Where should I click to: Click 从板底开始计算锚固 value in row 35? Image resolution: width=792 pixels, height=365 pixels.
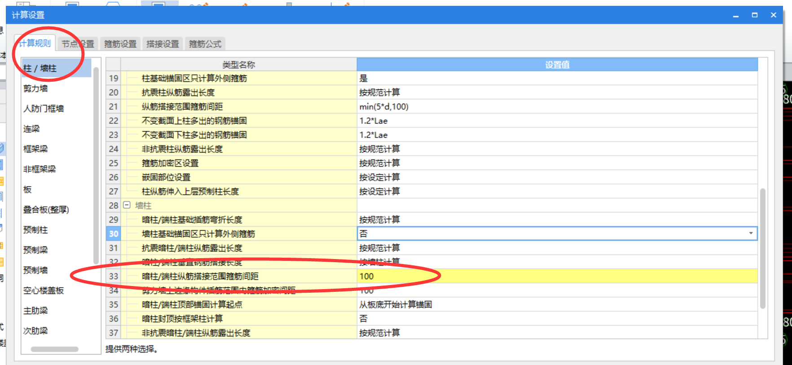pyautogui.click(x=557, y=304)
